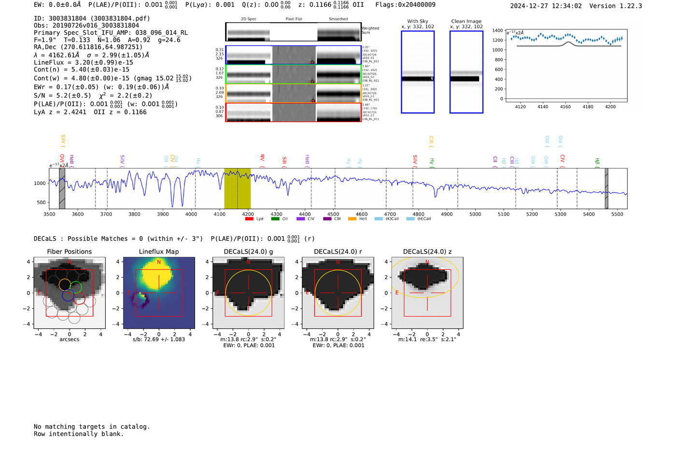The image size is (676, 460).
Task: Click "Row intentionally blank."
Action: pos(79,434)
